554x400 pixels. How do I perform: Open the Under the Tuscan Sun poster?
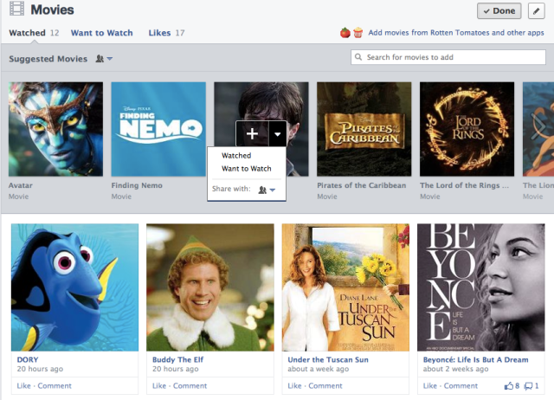click(345, 287)
